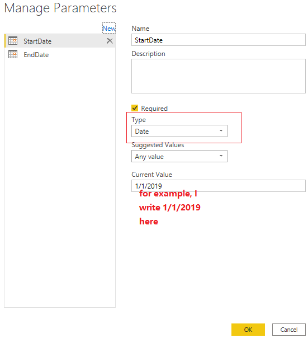Click the StartDate parameter table icon
Screen dimensions: 308x338
tap(13, 41)
